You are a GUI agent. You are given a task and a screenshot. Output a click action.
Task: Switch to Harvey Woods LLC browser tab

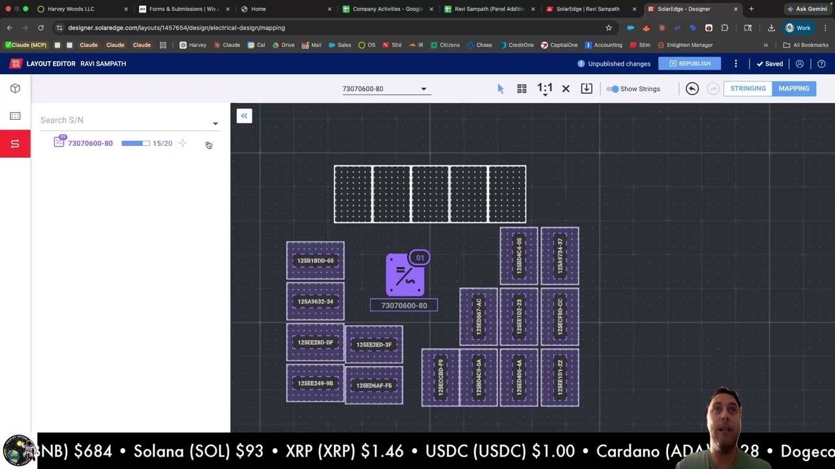(x=78, y=9)
